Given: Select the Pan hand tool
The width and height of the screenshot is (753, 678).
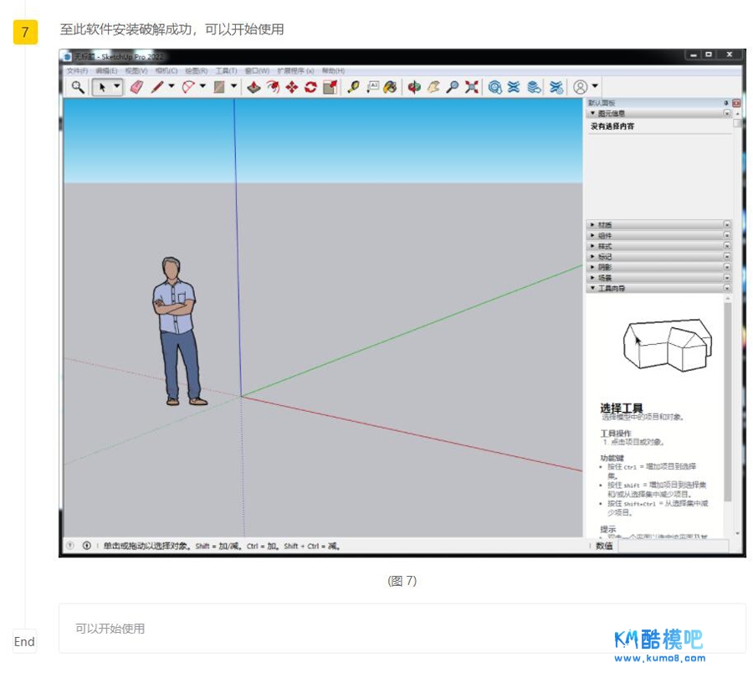Looking at the screenshot, I should 433,87.
